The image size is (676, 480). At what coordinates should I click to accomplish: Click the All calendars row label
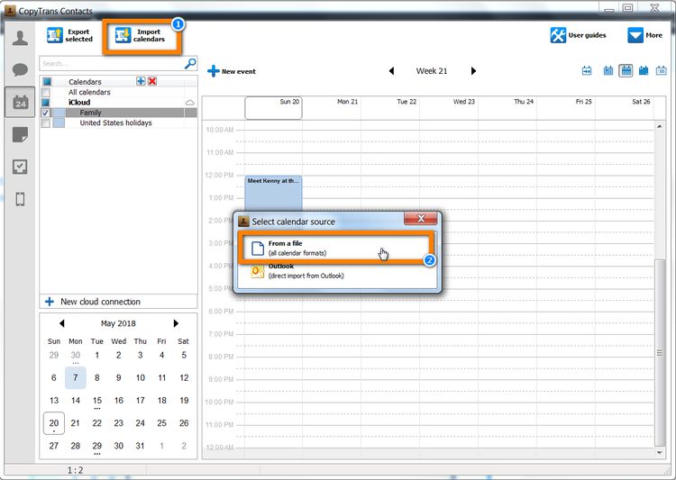click(x=89, y=92)
